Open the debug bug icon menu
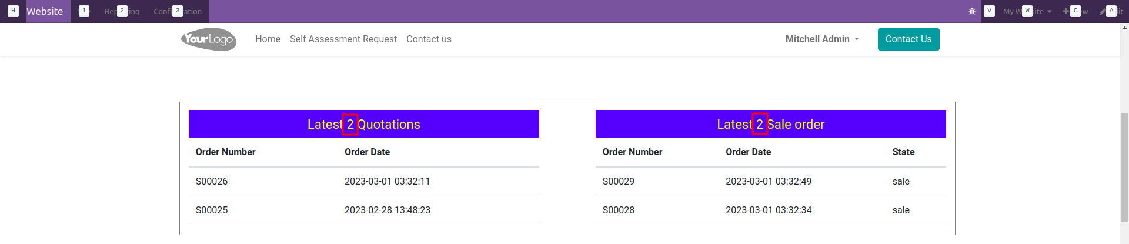Screen dimensions: 1129x244 971,11
